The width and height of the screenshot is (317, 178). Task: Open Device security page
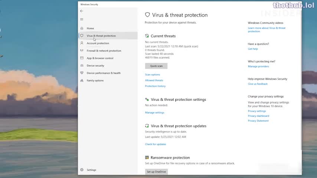click(x=108, y=66)
